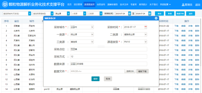Edit the 廊坊市 row record

pos(183,70)
